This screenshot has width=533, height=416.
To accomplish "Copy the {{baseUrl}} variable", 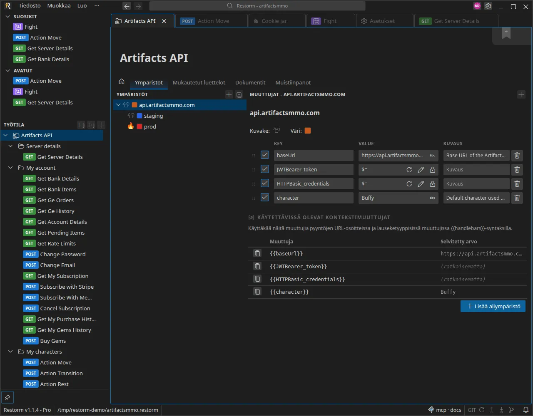I will click(x=258, y=253).
